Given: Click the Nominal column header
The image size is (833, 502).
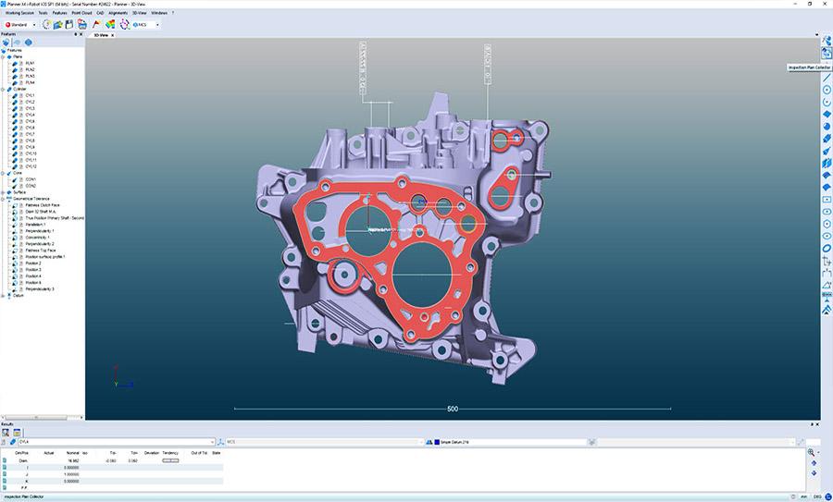Looking at the screenshot, I should [73, 453].
